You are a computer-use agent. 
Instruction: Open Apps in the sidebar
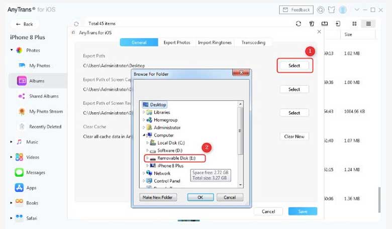(31, 187)
